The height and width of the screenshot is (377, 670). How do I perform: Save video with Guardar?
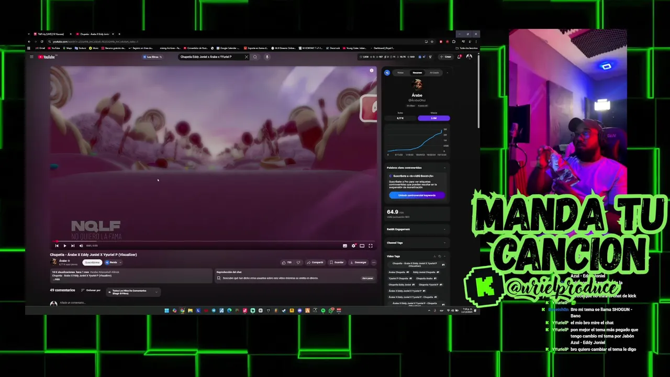[x=337, y=262]
